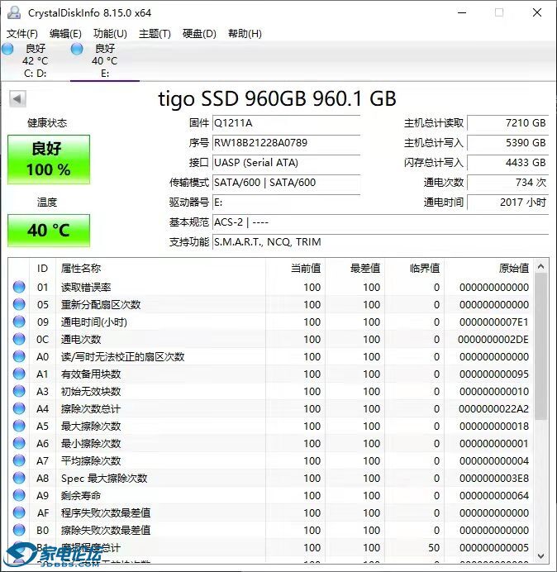Select the E: disk tab
557x572 pixels.
(x=105, y=60)
